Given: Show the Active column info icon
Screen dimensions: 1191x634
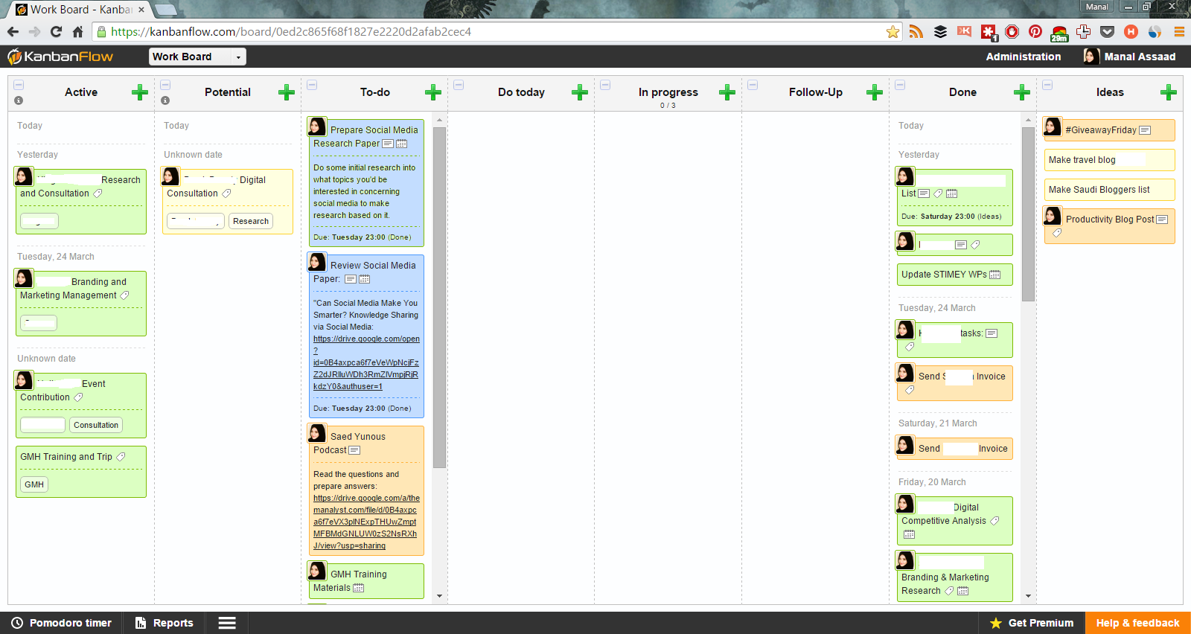Looking at the screenshot, I should [19, 100].
